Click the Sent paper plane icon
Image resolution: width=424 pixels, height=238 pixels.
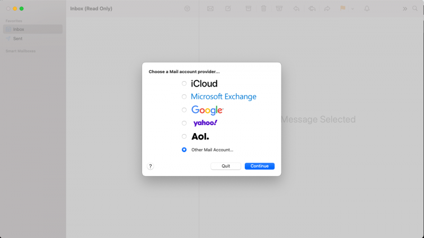pyautogui.click(x=8, y=39)
